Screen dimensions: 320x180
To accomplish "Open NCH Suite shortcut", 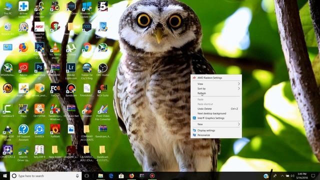I will coord(103,90).
